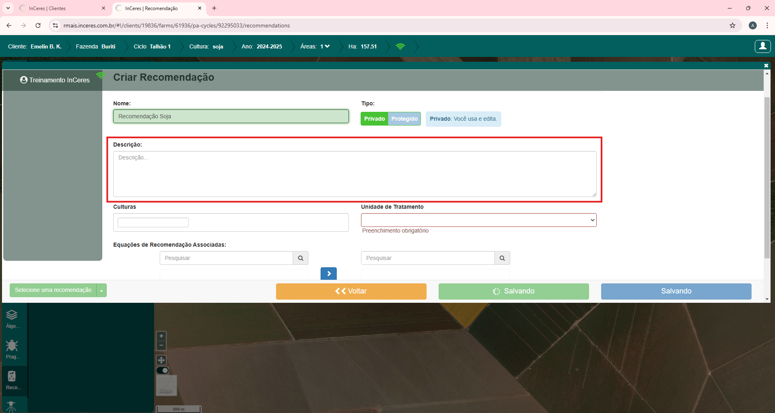Click the right Pesquisar search input
775x413 pixels.
pyautogui.click(x=428, y=258)
